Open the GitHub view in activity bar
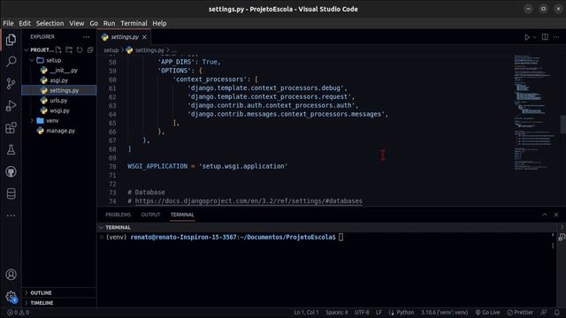This screenshot has height=318, width=566. click(11, 171)
